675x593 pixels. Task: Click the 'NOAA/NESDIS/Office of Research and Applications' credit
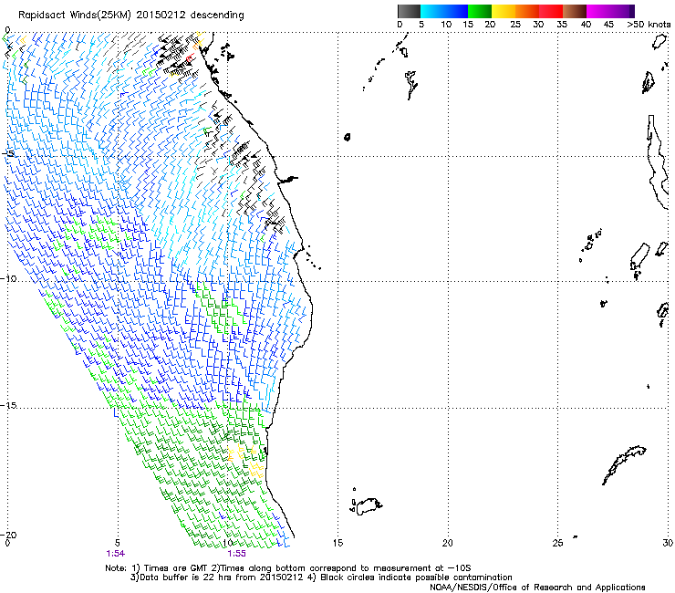(x=537, y=588)
